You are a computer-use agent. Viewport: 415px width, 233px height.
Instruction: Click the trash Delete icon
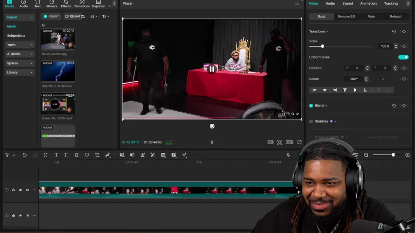tap(77, 155)
